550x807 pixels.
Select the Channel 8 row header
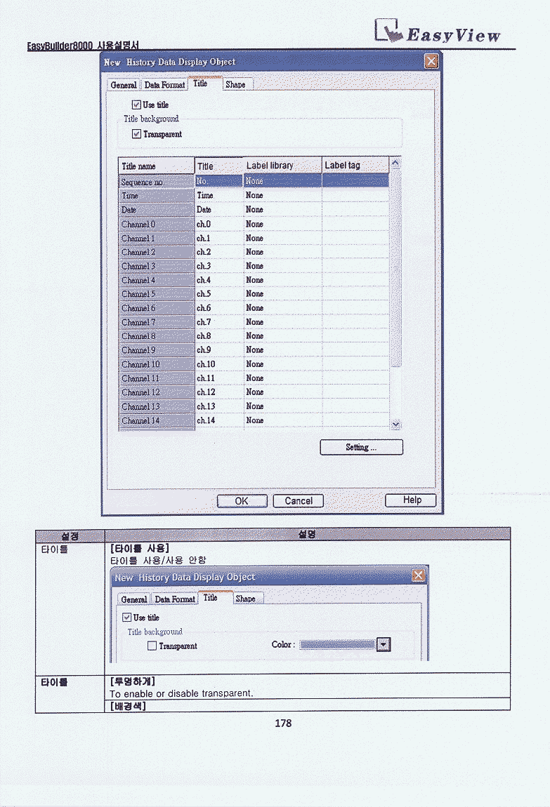click(x=156, y=336)
